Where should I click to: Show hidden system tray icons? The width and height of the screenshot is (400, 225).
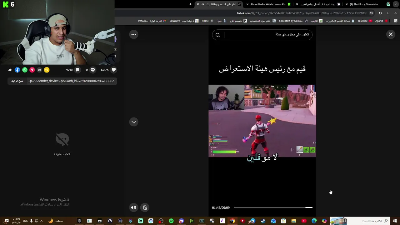click(41, 221)
